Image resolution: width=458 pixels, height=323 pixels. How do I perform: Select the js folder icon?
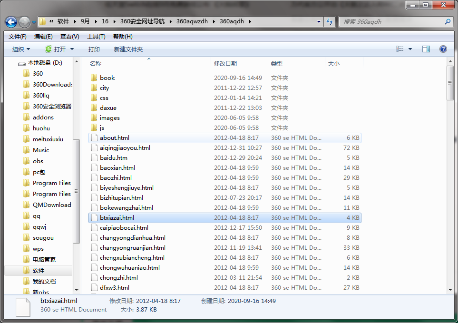coord(94,127)
